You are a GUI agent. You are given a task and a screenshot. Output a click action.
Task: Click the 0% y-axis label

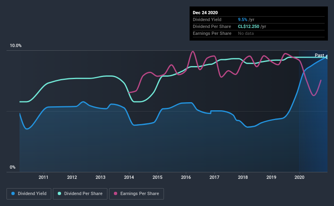click(13, 167)
